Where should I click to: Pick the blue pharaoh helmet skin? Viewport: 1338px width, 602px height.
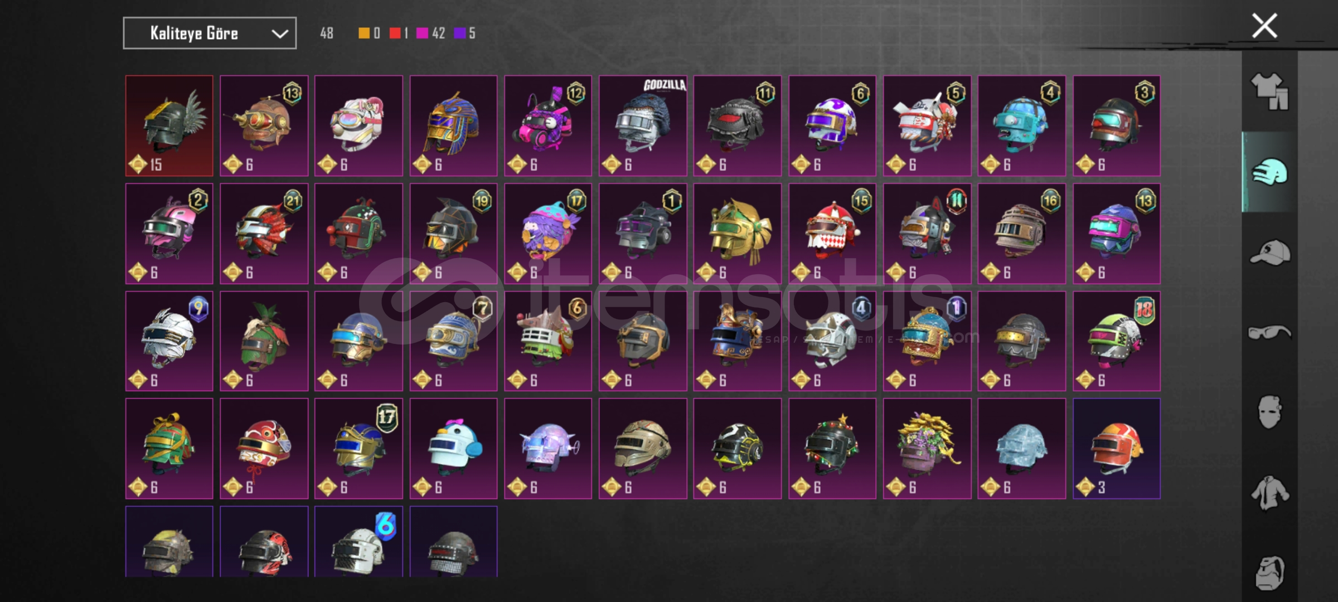tap(453, 126)
